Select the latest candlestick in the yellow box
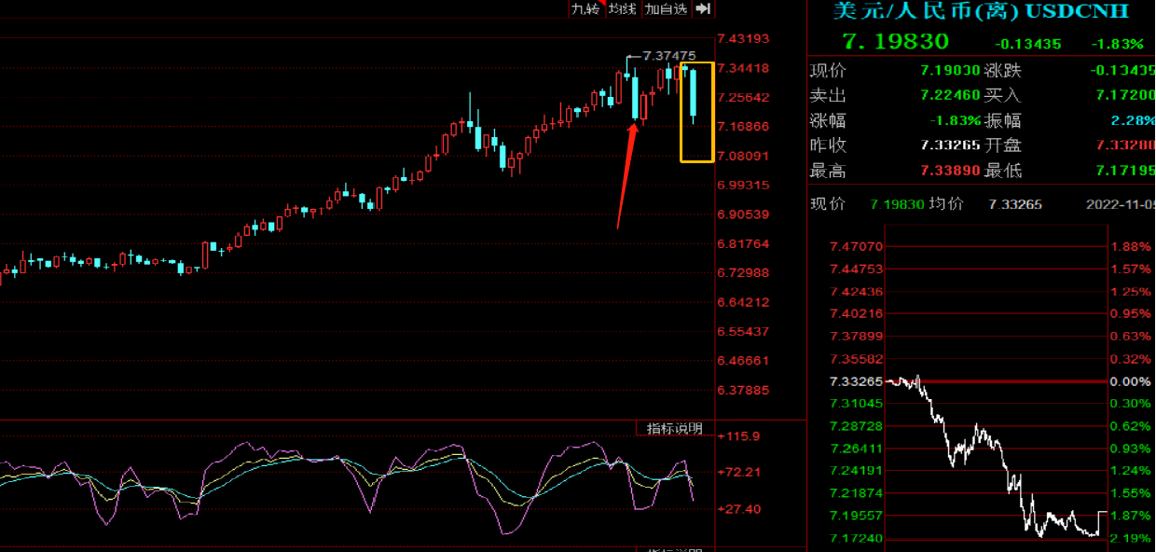 point(693,95)
